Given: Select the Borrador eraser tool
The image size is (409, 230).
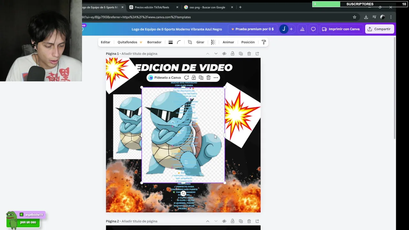Looking at the screenshot, I should (x=154, y=42).
